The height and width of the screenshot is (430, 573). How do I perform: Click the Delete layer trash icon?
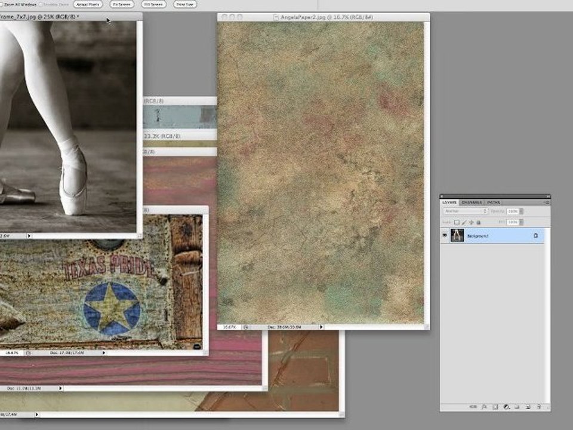[538, 407]
